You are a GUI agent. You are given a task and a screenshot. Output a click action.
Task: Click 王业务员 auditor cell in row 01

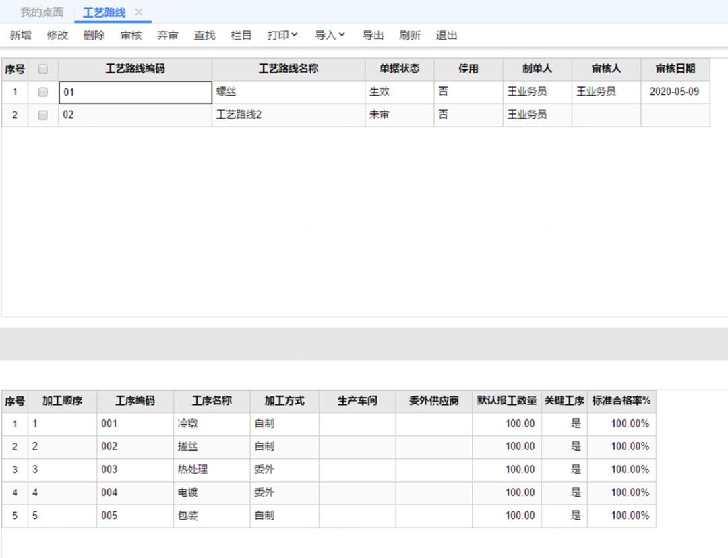607,92
